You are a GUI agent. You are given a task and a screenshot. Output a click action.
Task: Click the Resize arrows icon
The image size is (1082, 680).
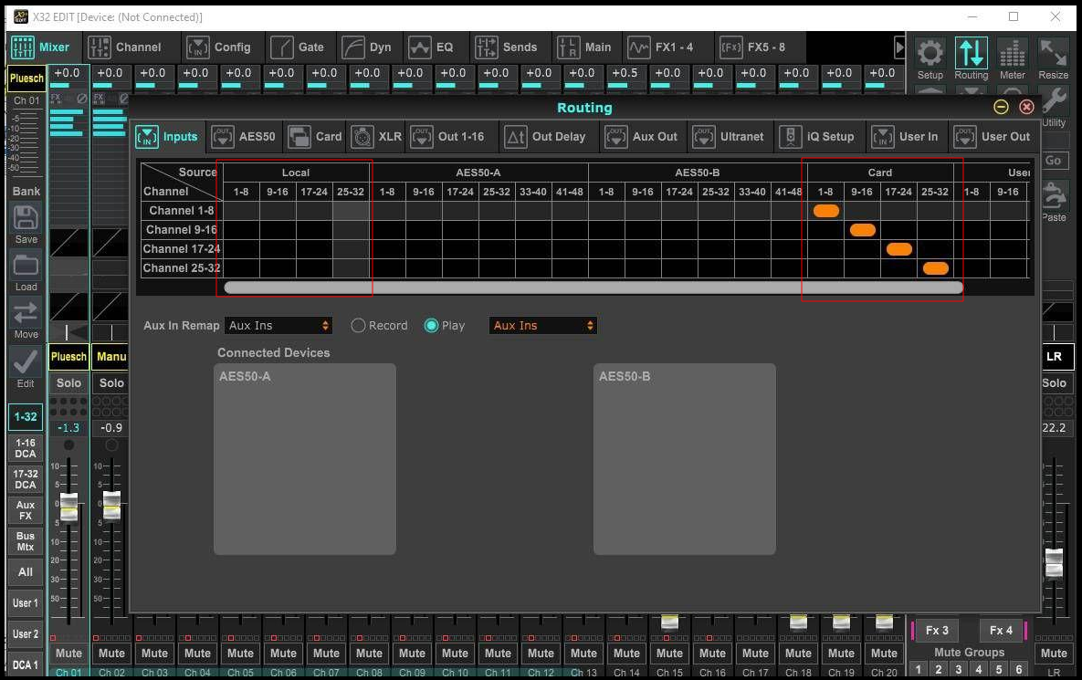pyautogui.click(x=1053, y=53)
